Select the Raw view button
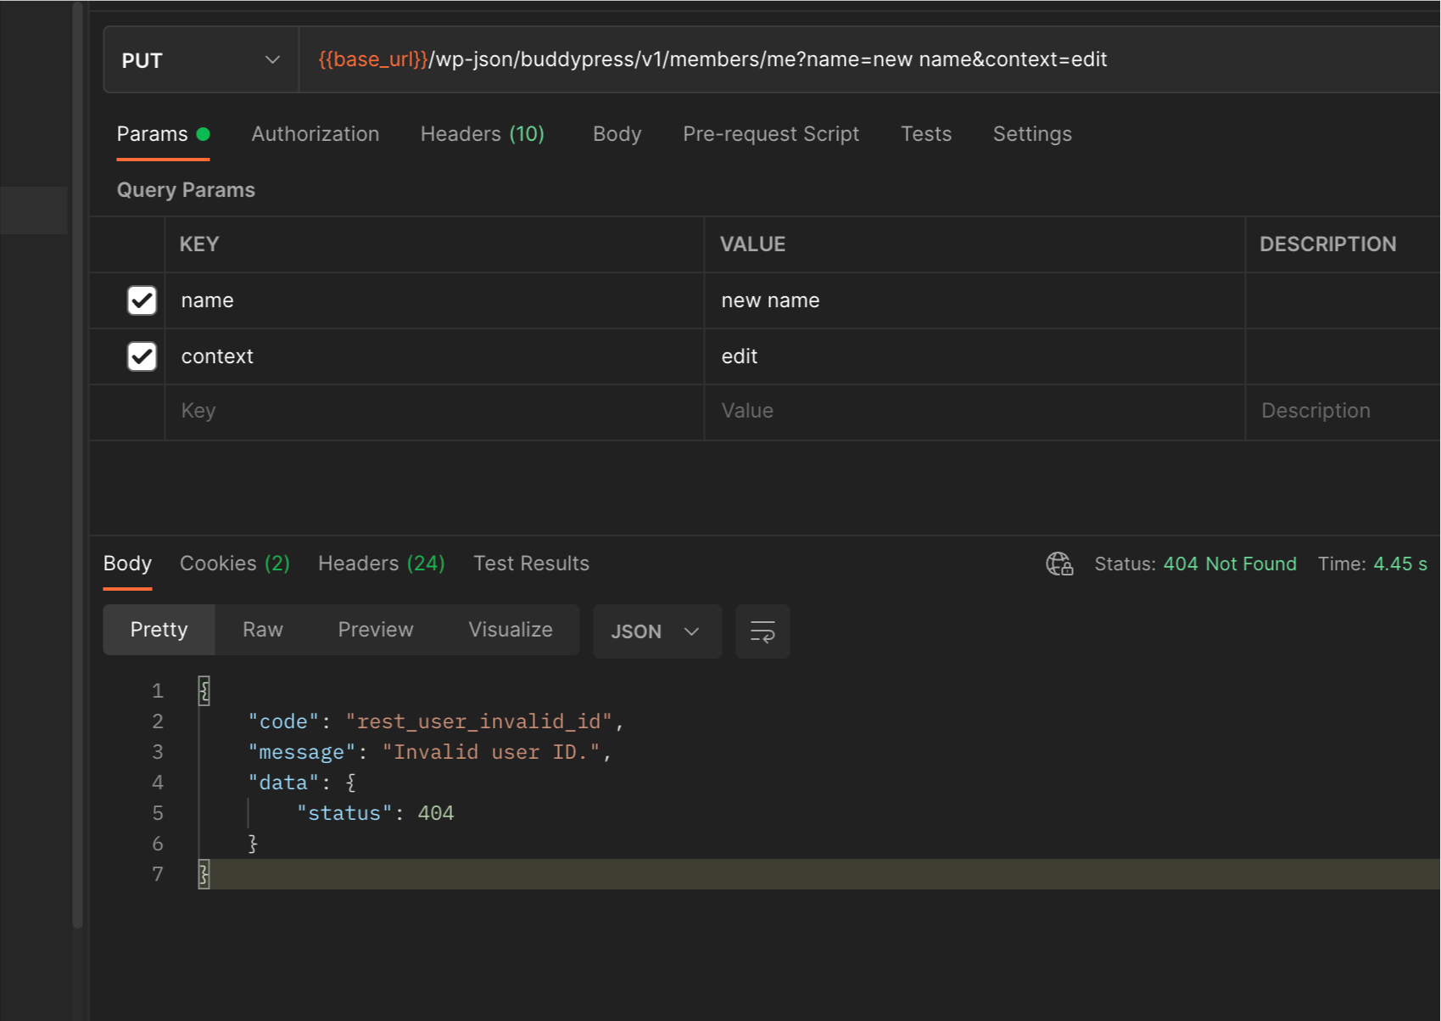The image size is (1441, 1021). [263, 630]
